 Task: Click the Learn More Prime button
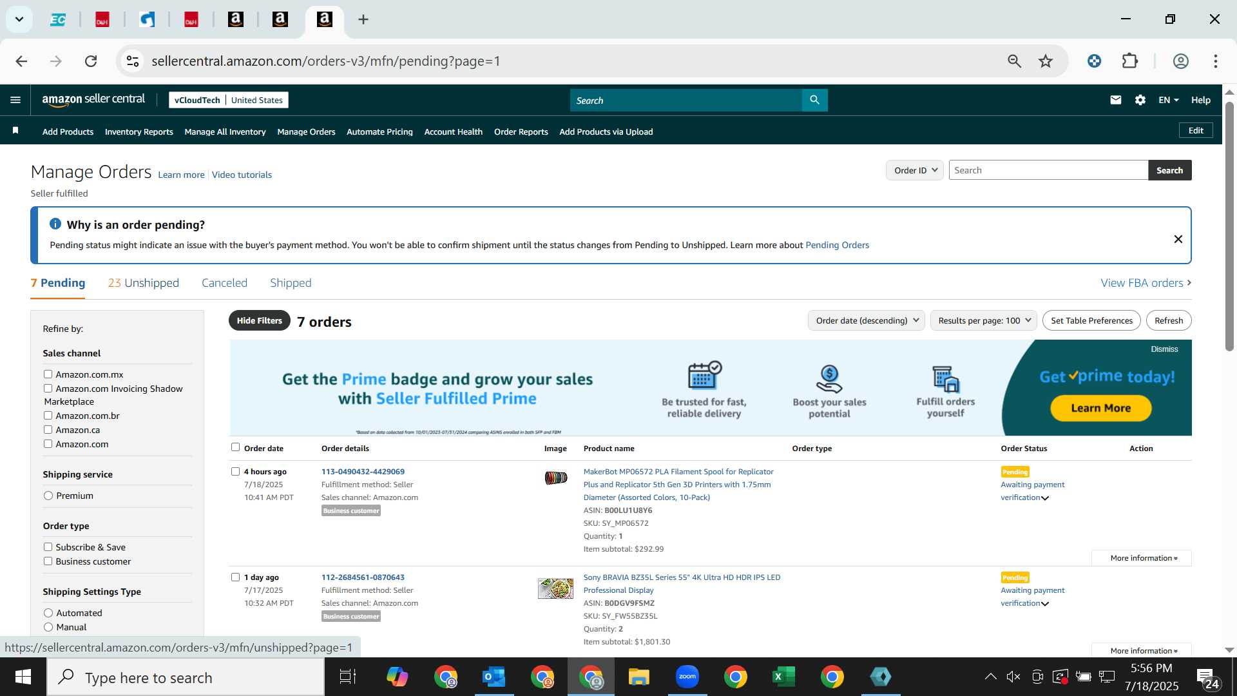click(1100, 408)
